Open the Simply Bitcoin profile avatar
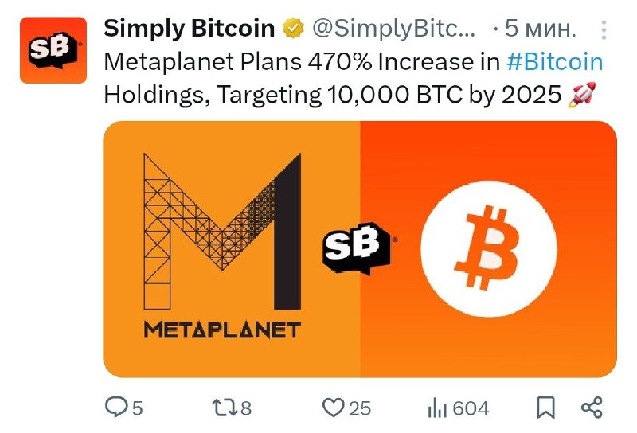 click(53, 50)
